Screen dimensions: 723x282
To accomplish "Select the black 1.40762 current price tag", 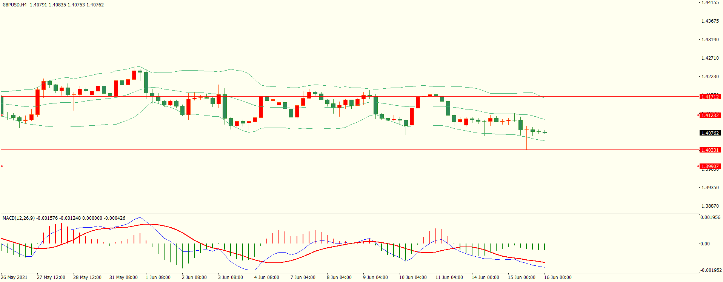I will click(710, 133).
